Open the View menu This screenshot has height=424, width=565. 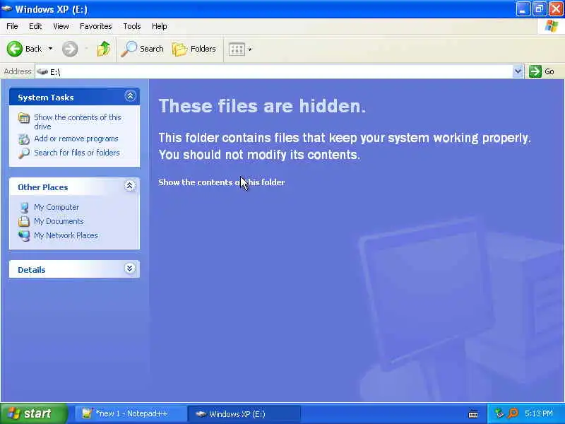click(61, 26)
